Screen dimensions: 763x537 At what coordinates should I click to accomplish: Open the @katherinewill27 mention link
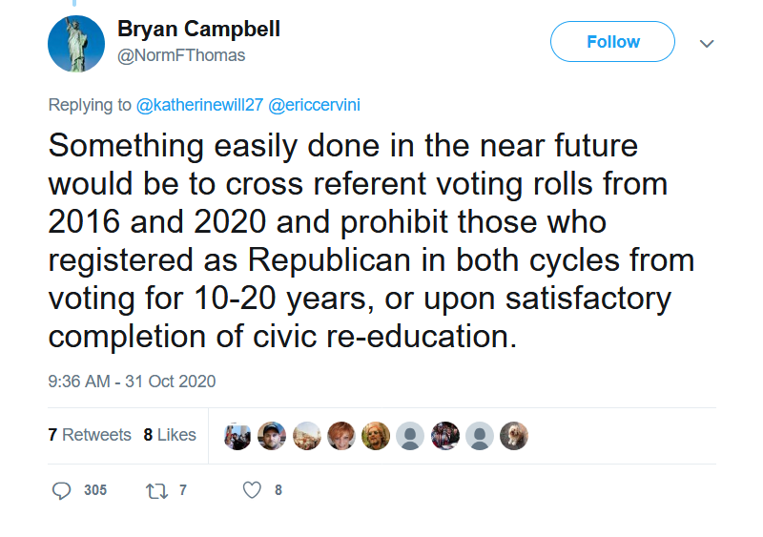(x=199, y=105)
